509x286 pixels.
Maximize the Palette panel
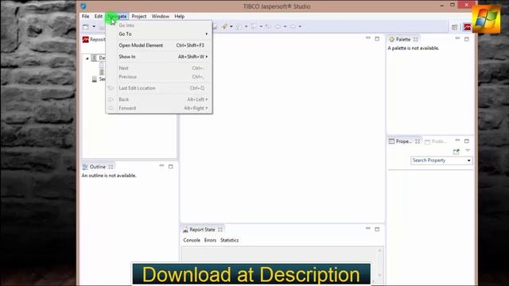click(x=467, y=39)
